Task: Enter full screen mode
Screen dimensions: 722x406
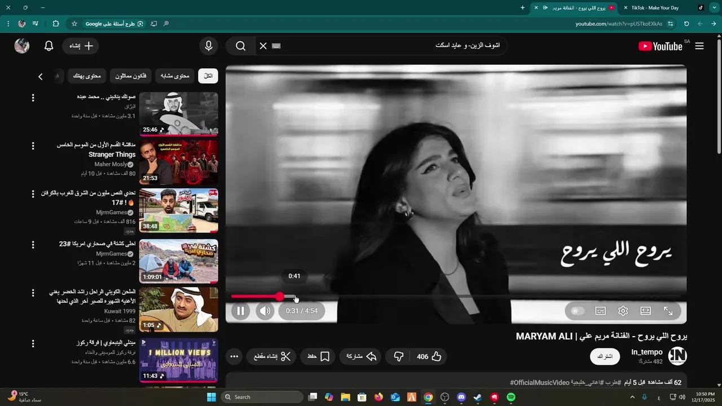Action: (x=668, y=311)
